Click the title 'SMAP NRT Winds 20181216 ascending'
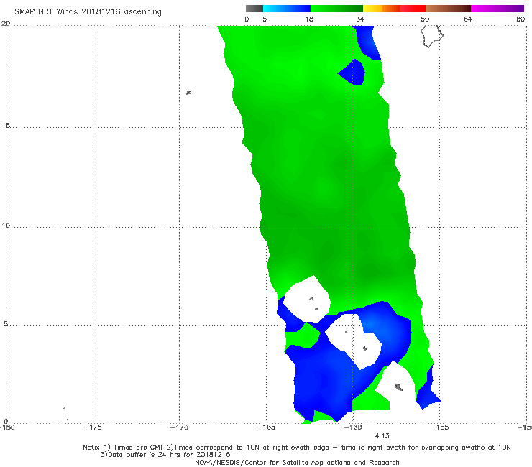Image resolution: width=532 pixels, height=467 pixels. tap(88, 11)
